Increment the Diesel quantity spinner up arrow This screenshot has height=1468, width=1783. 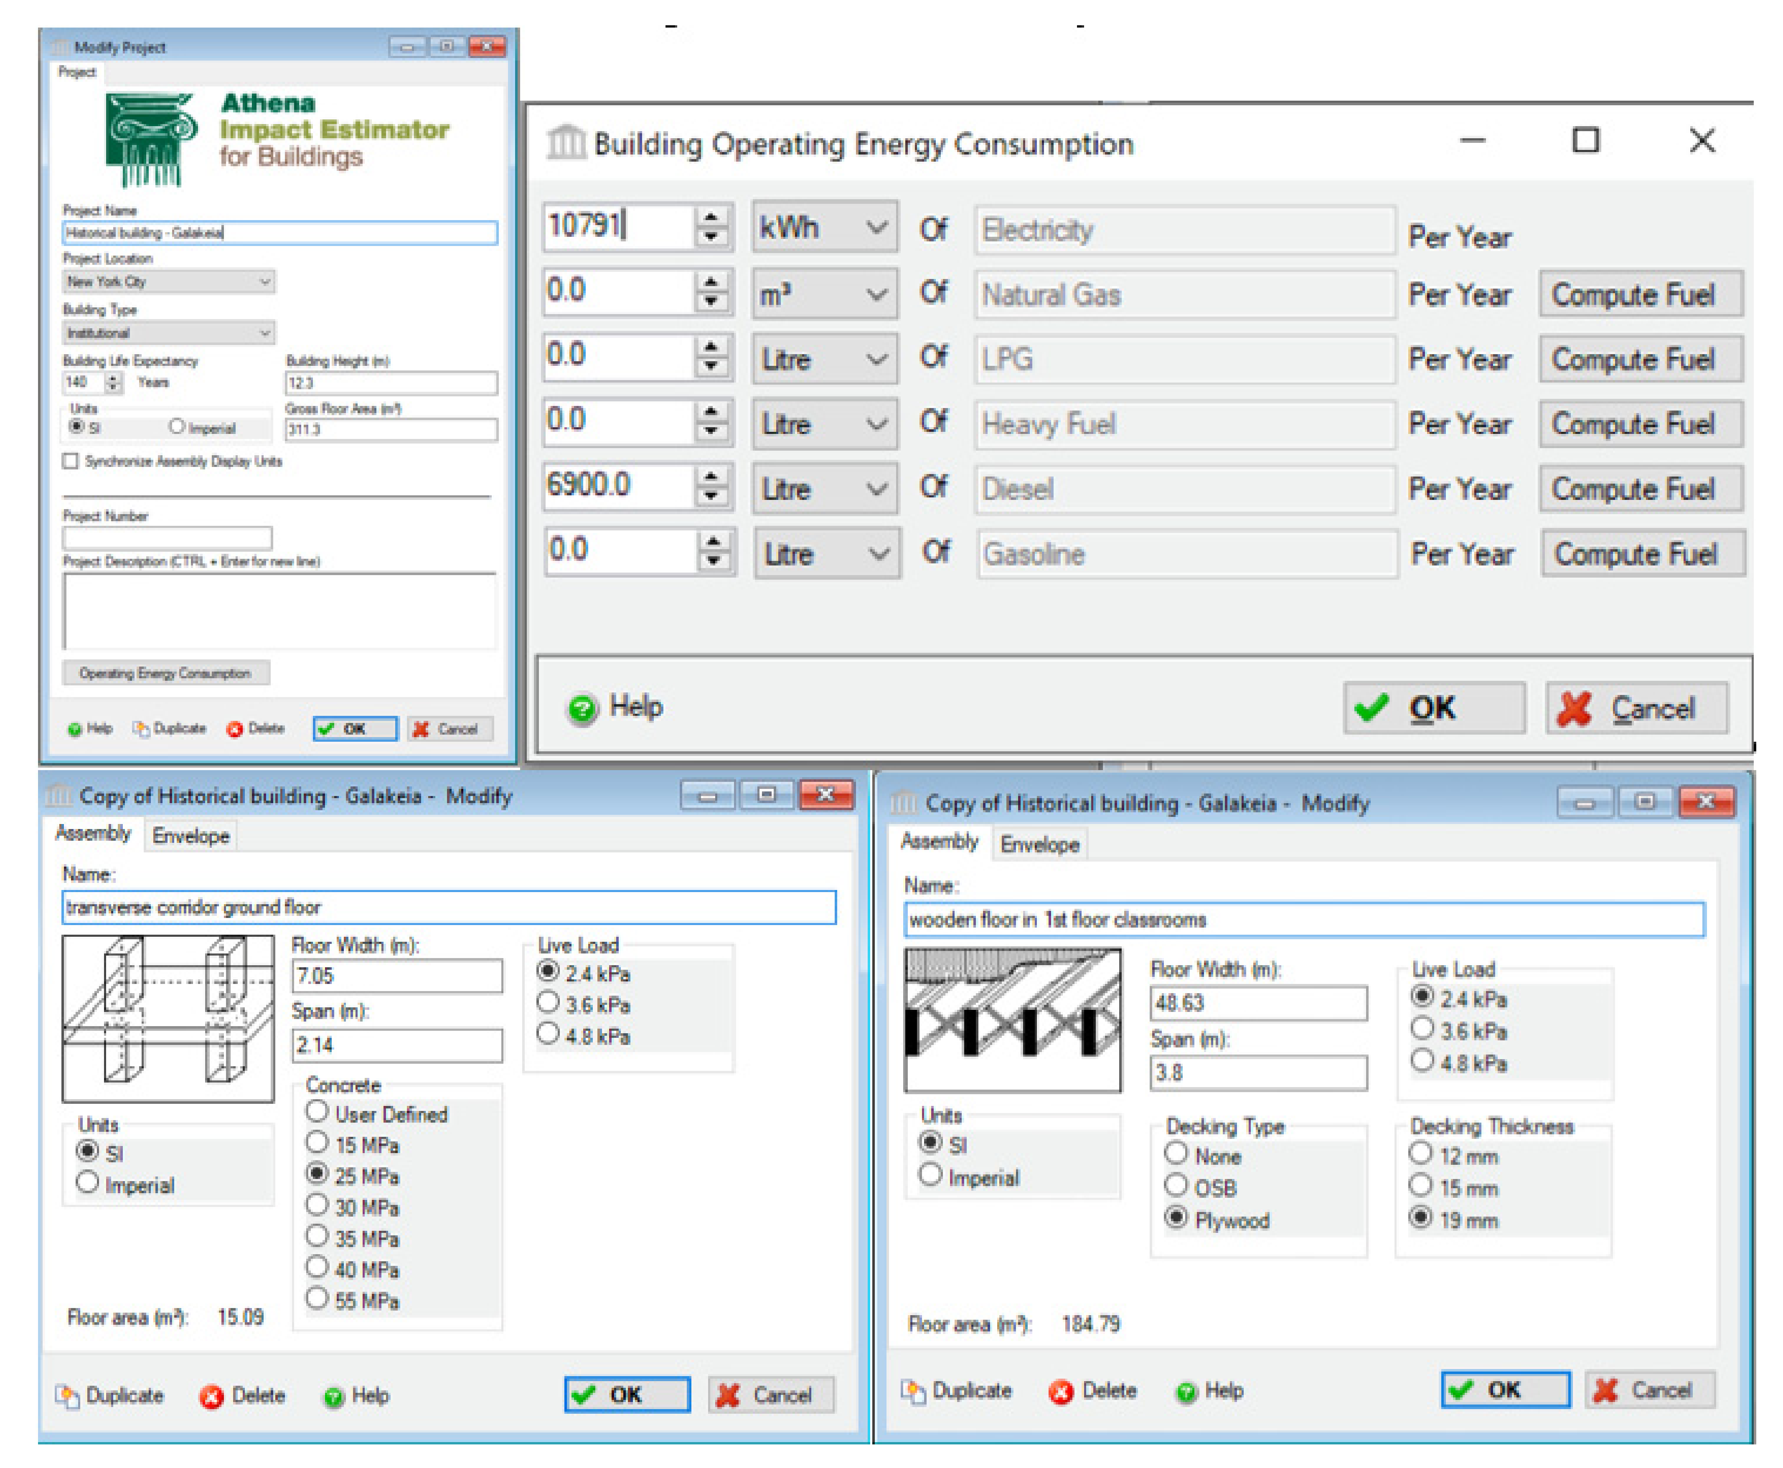point(711,477)
